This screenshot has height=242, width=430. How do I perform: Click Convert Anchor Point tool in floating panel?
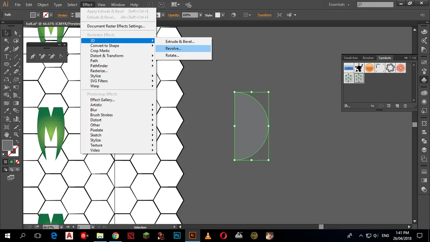click(61, 56)
